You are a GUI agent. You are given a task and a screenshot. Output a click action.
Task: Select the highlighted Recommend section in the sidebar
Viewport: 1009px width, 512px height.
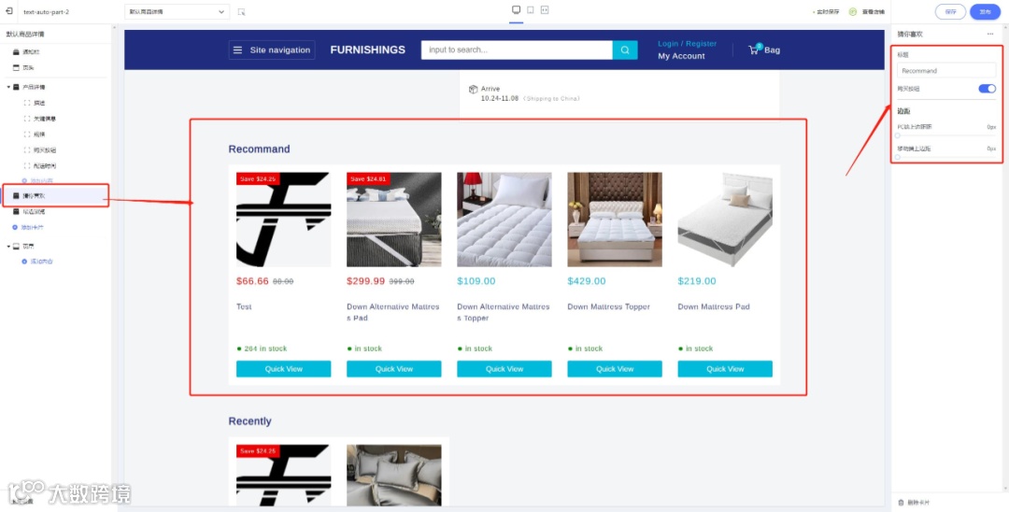pyautogui.click(x=55, y=195)
